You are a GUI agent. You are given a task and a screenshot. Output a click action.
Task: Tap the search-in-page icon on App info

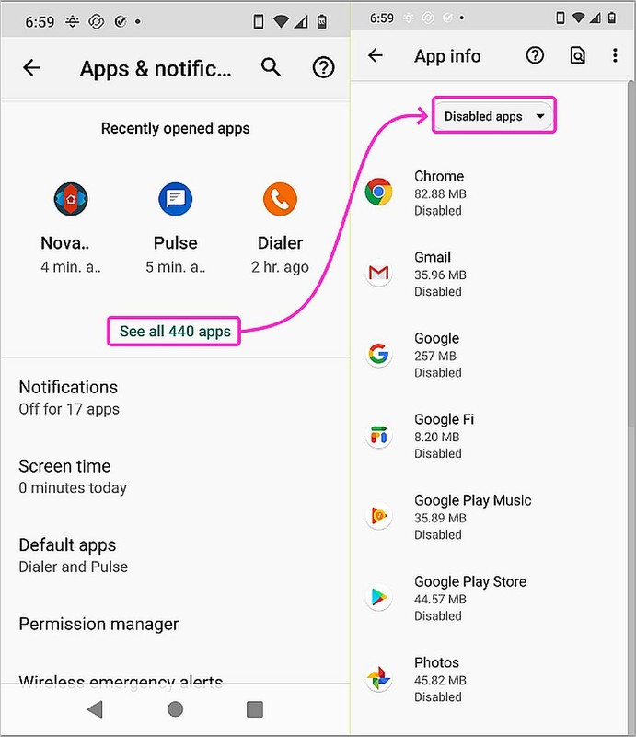(577, 55)
